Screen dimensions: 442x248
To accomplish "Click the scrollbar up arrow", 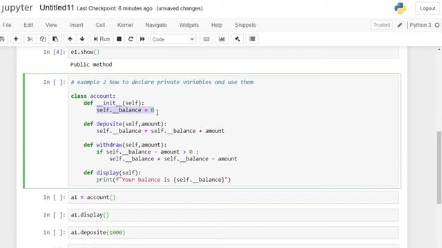I will coord(439,49).
